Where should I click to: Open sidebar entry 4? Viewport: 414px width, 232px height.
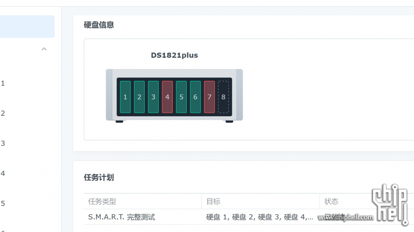pos(3,173)
